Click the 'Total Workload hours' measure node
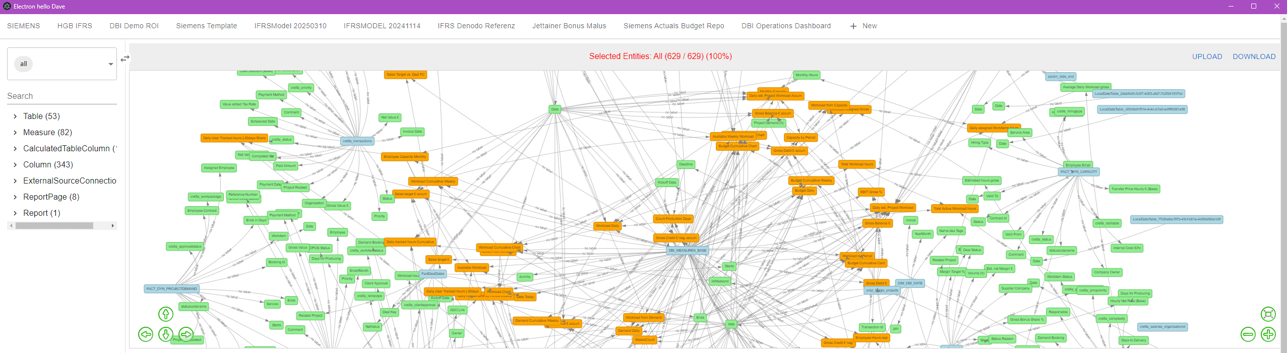 coord(857,164)
